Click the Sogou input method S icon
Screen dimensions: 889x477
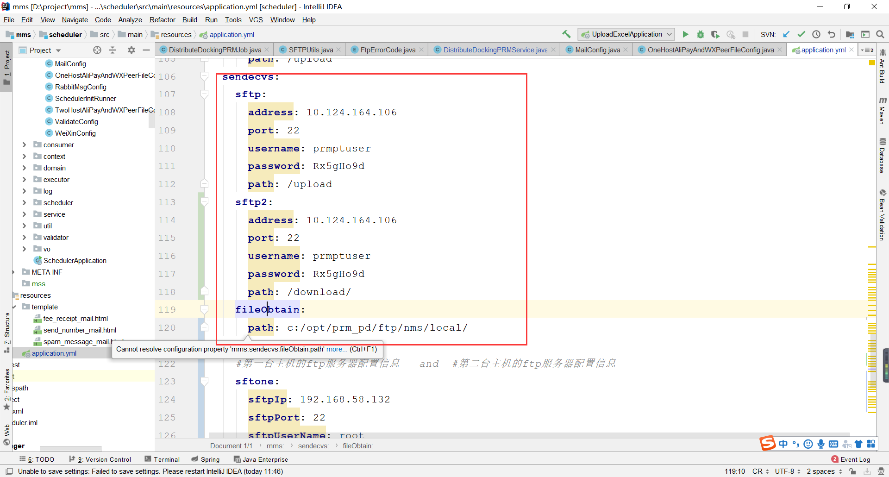click(x=767, y=443)
